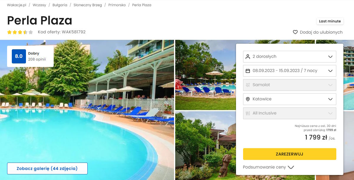This screenshot has height=180, width=354.
Task: Open the garden statue photo thumbnail
Action: [x=206, y=146]
